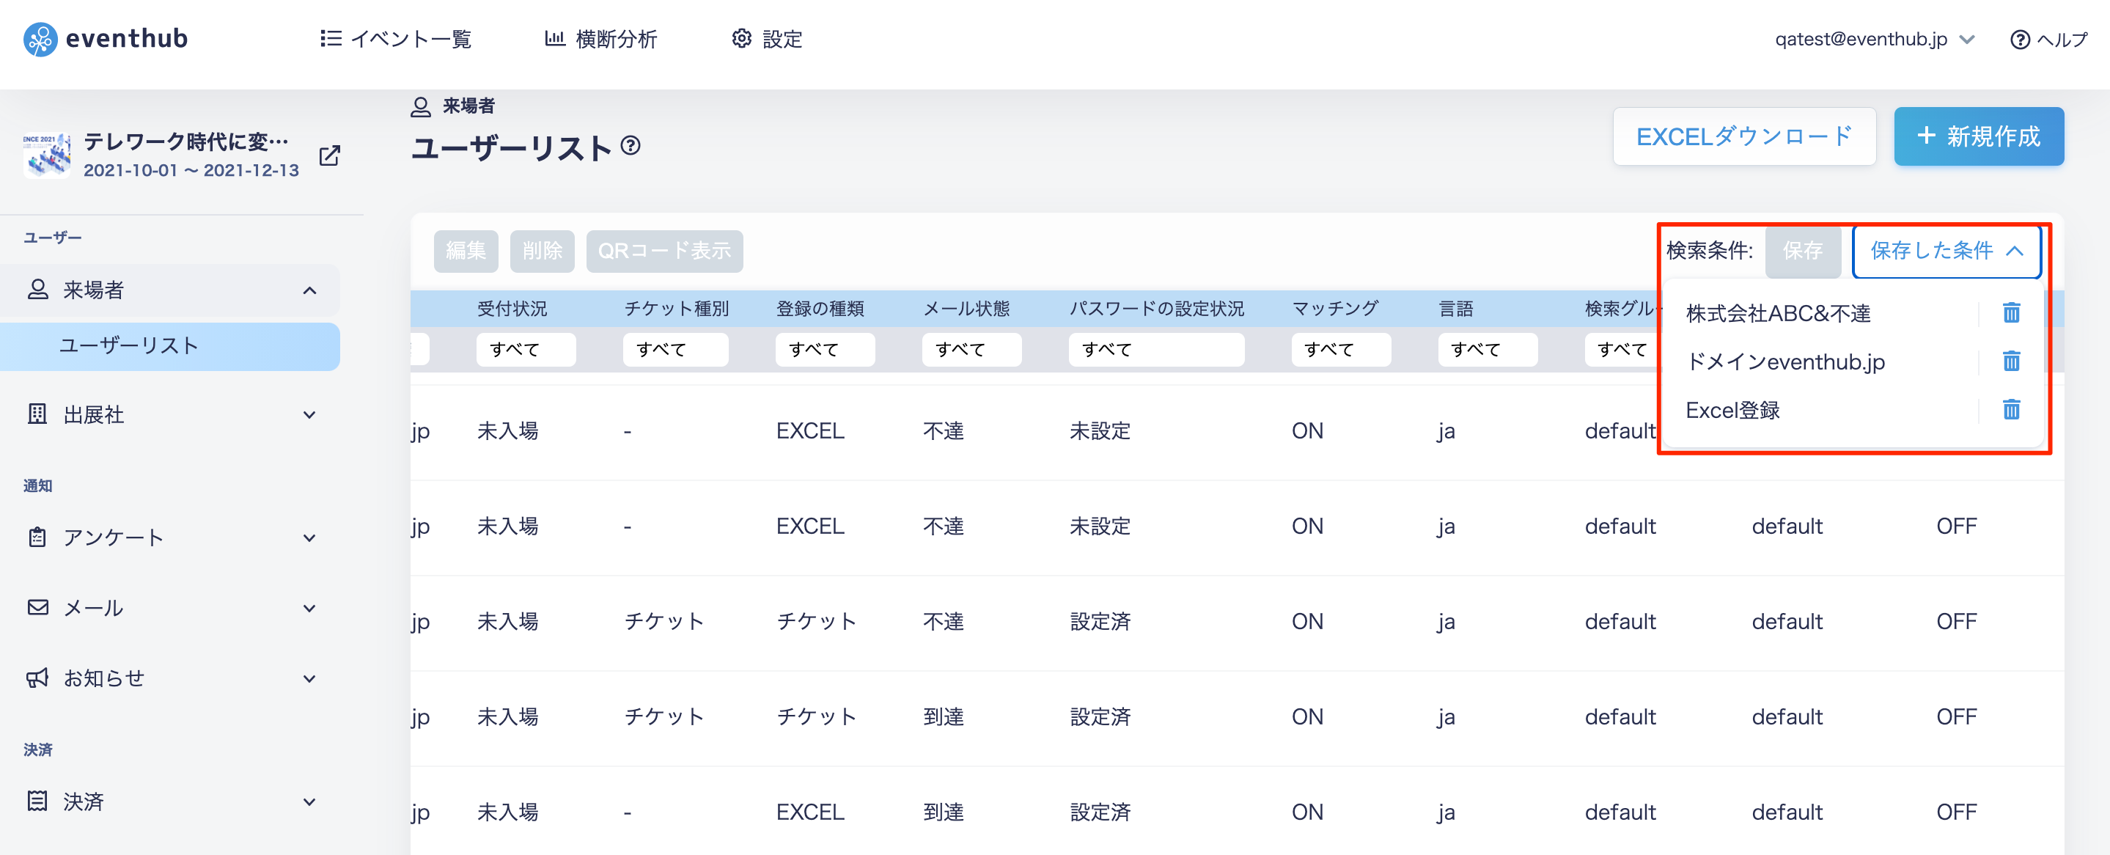This screenshot has width=2110, height=855.
Task: Click the マッチング column header
Action: (x=1335, y=309)
